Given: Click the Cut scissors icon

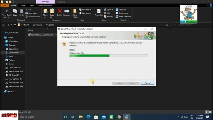Looking at the screenshot, I should point(27,10).
